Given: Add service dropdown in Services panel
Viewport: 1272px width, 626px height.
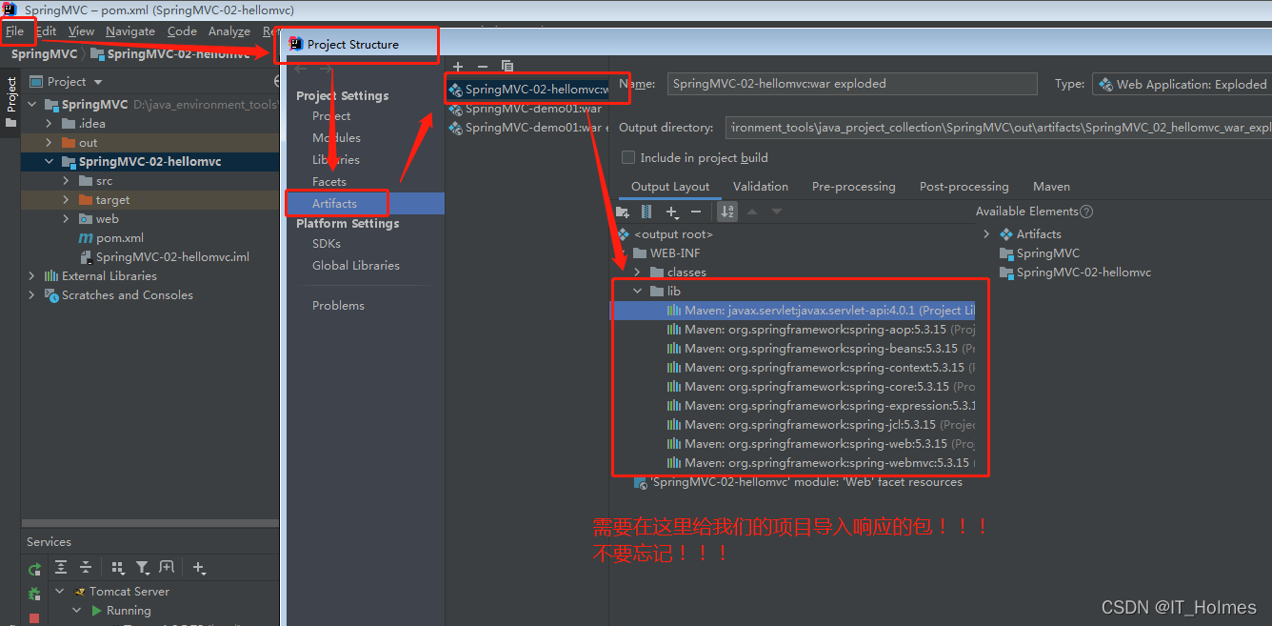Looking at the screenshot, I should (199, 567).
